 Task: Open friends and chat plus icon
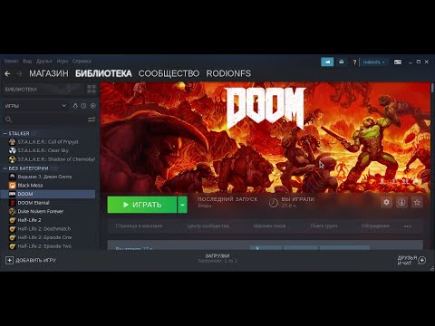(x=422, y=260)
